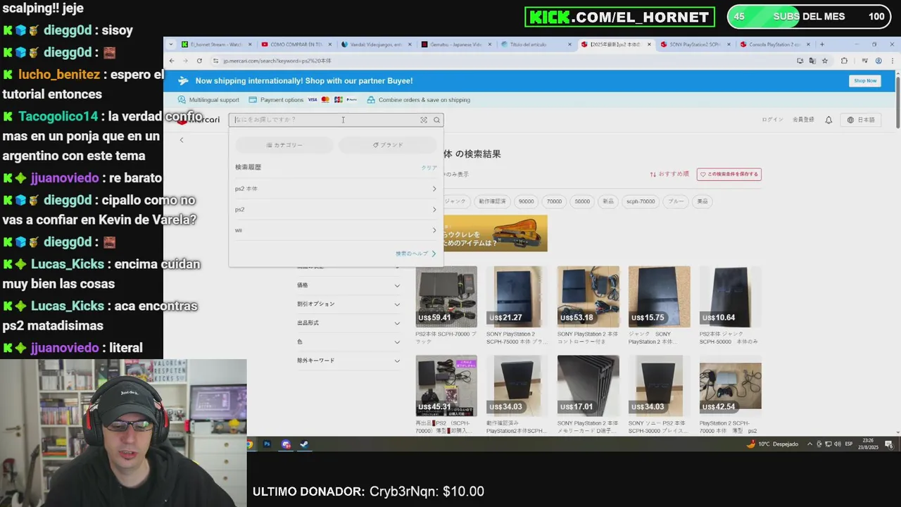
Task: Clear search history with クリア
Action: click(429, 168)
